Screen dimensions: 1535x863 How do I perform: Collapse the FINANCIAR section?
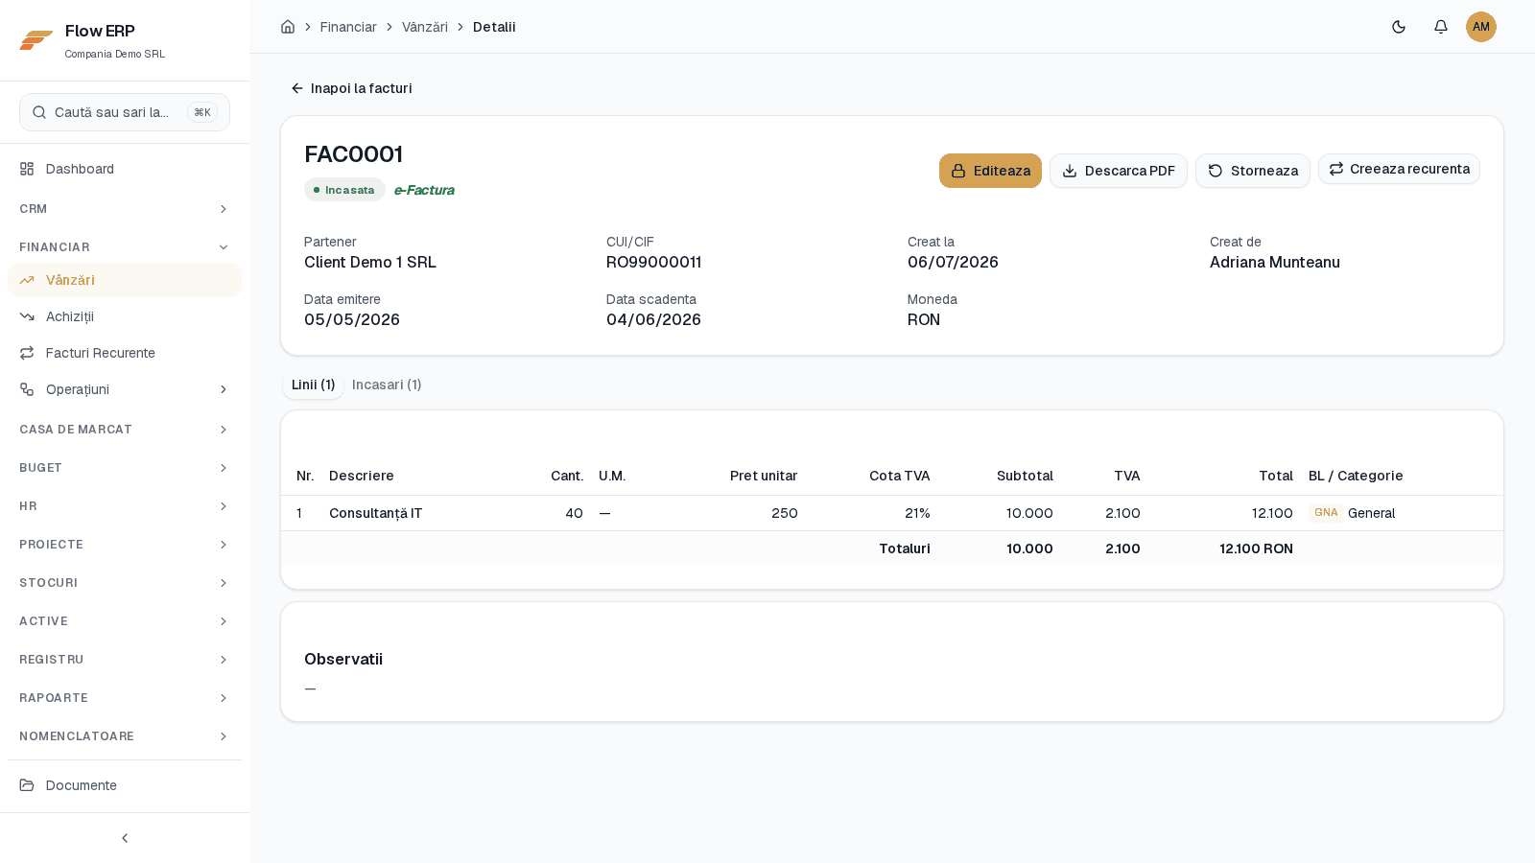[125, 247]
